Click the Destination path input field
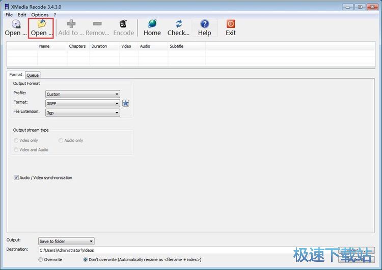This screenshot has width=382, height=270. click(188, 250)
